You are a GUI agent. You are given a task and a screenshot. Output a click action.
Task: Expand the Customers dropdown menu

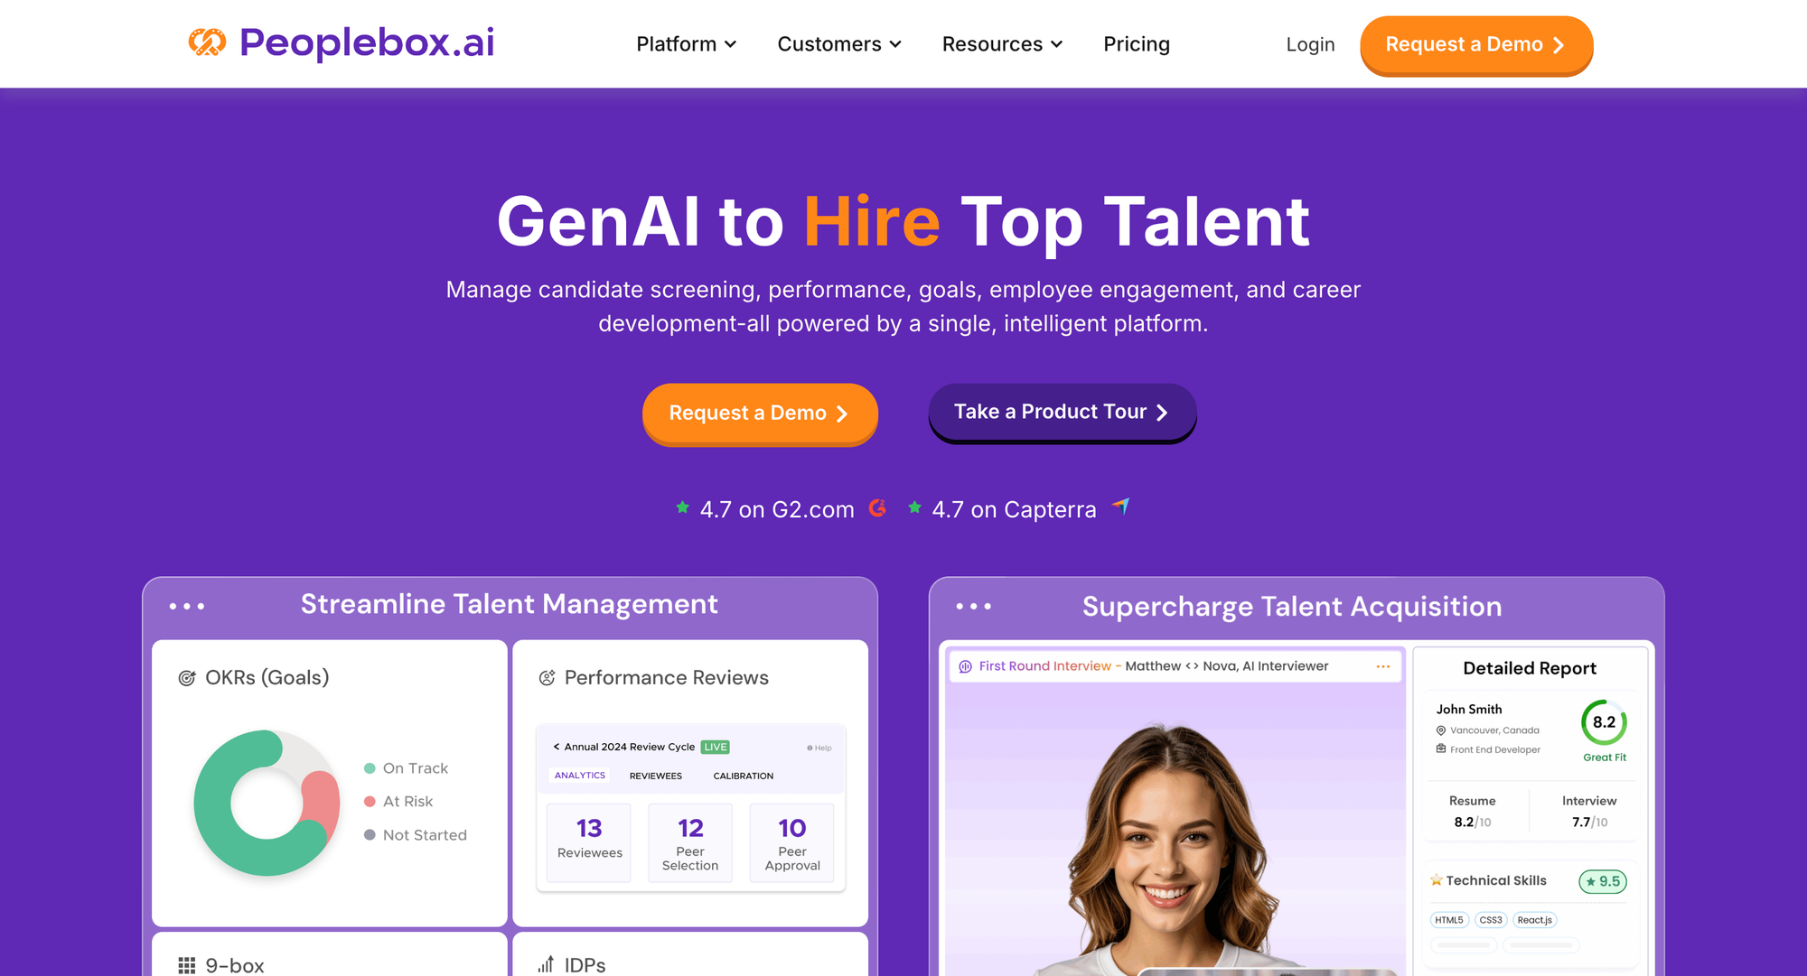839,44
